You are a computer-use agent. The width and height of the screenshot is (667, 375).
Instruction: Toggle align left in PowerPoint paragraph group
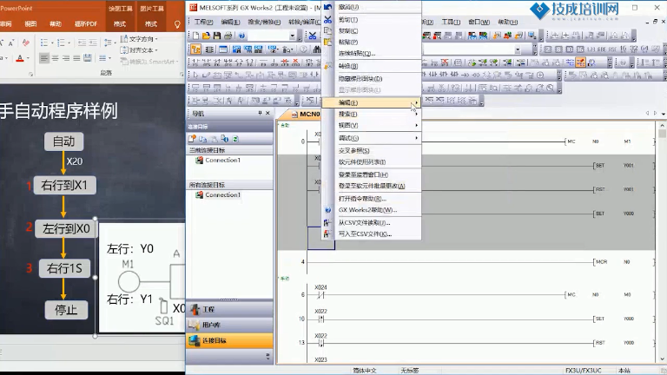(43, 58)
